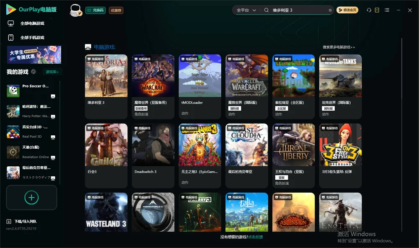Open 坦克世界 (国际服) game card
The image size is (419, 248).
pos(340,87)
